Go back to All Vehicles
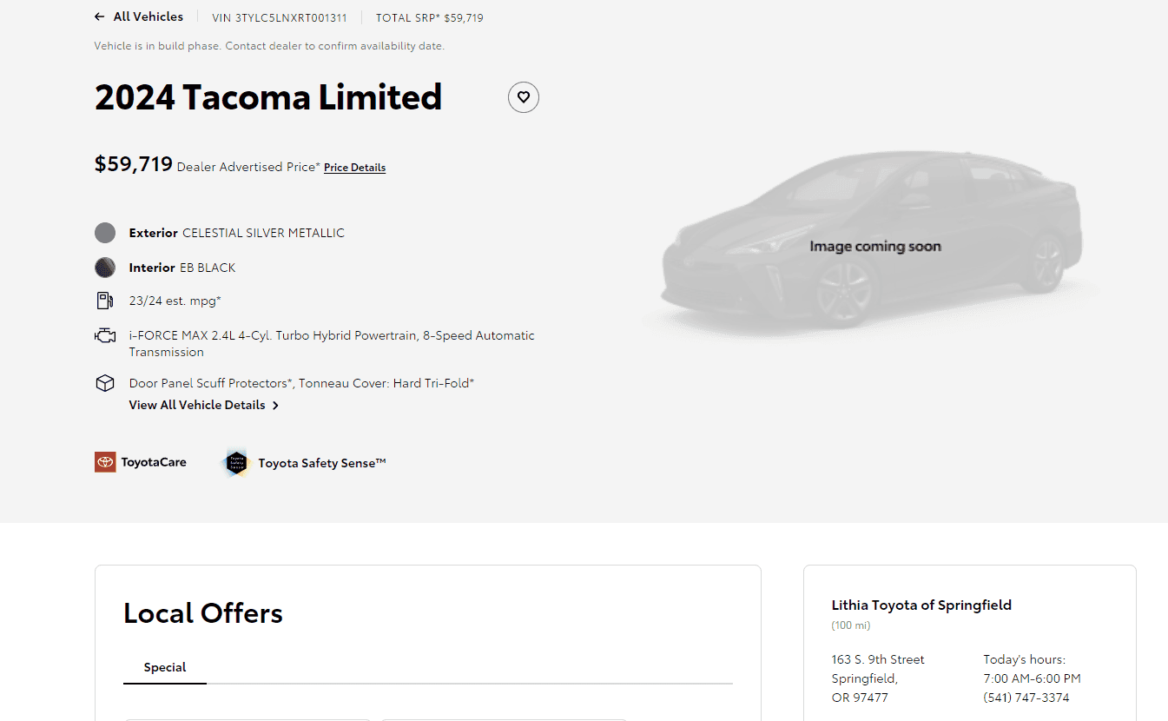The height and width of the screenshot is (721, 1168). tap(148, 17)
